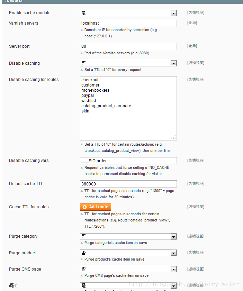This screenshot has width=243, height=291.
Task: Click the 'wishlist' line in routes textarea
Action: 89,101
